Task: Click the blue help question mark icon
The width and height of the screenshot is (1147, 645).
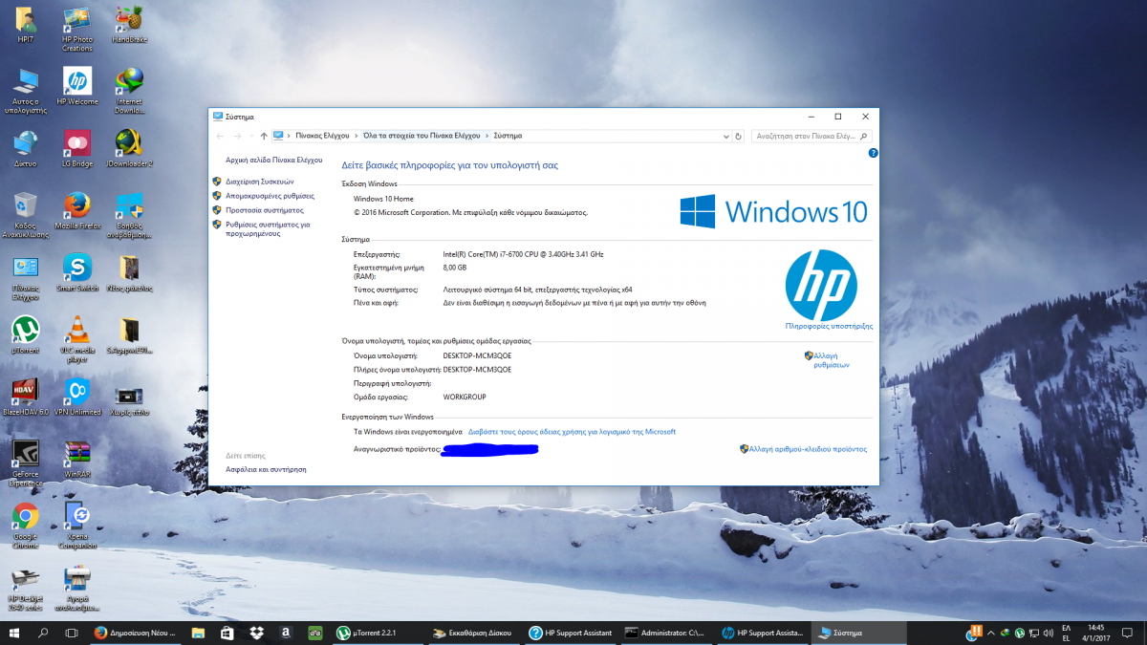Action: (873, 153)
